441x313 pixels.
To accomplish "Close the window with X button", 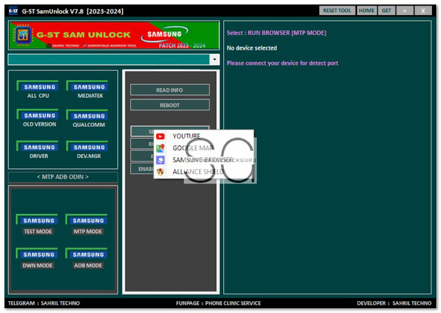I will click(x=422, y=11).
